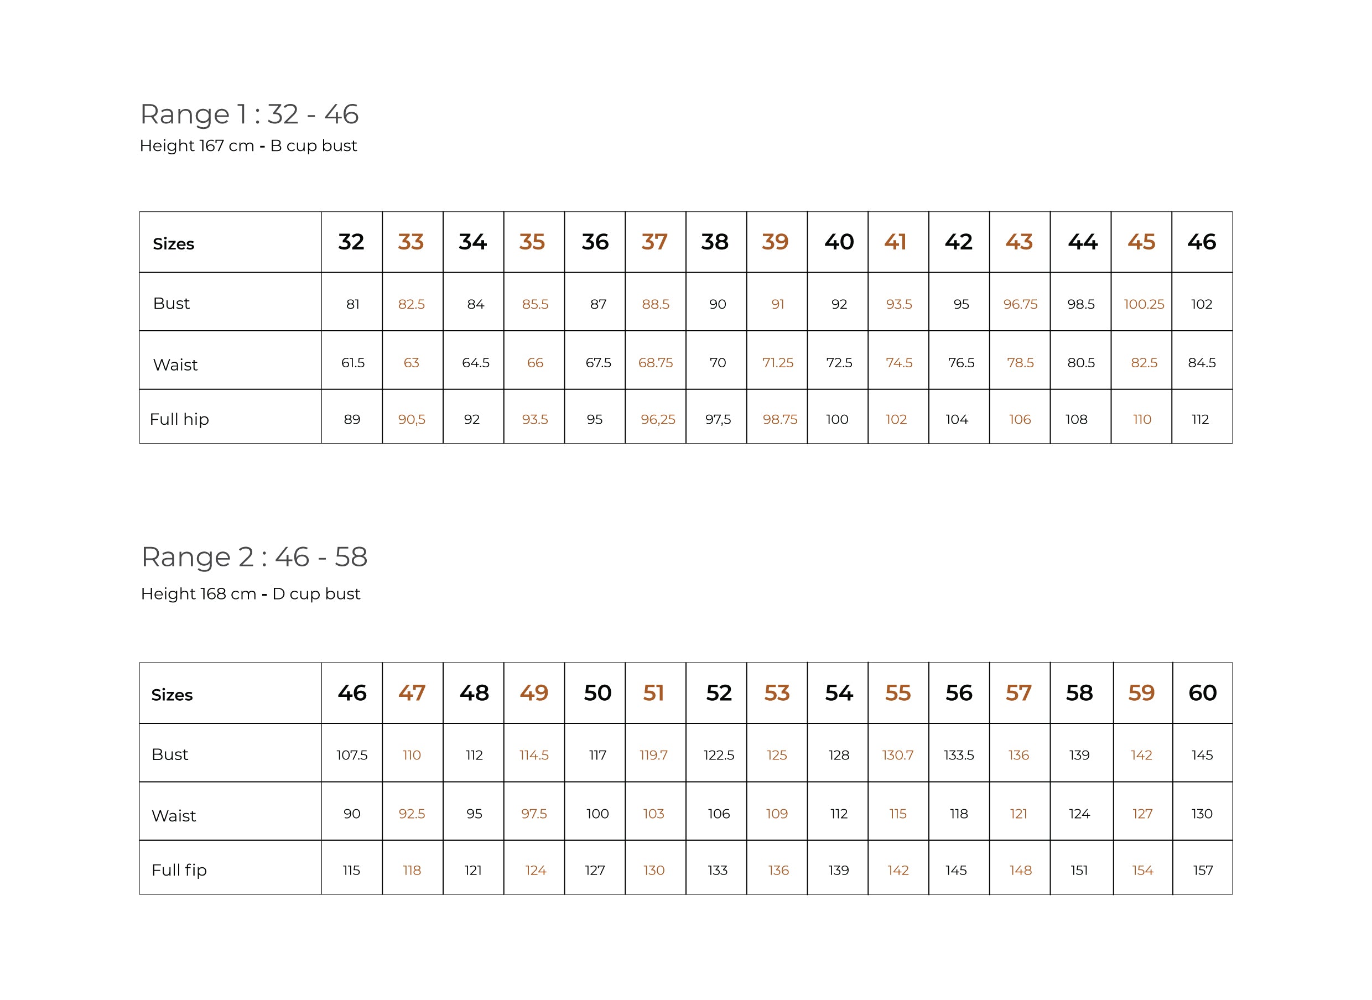Select the Height 168 cm - D cup bust text
Viewport: 1372px width, 1000px height.
(x=250, y=594)
